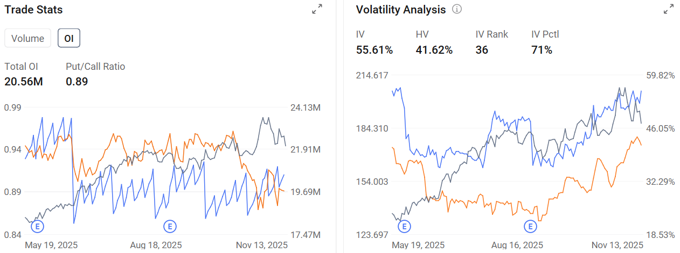This screenshot has height=253, width=680.
Task: Click the 24.13M axis label
Action: 305,108
